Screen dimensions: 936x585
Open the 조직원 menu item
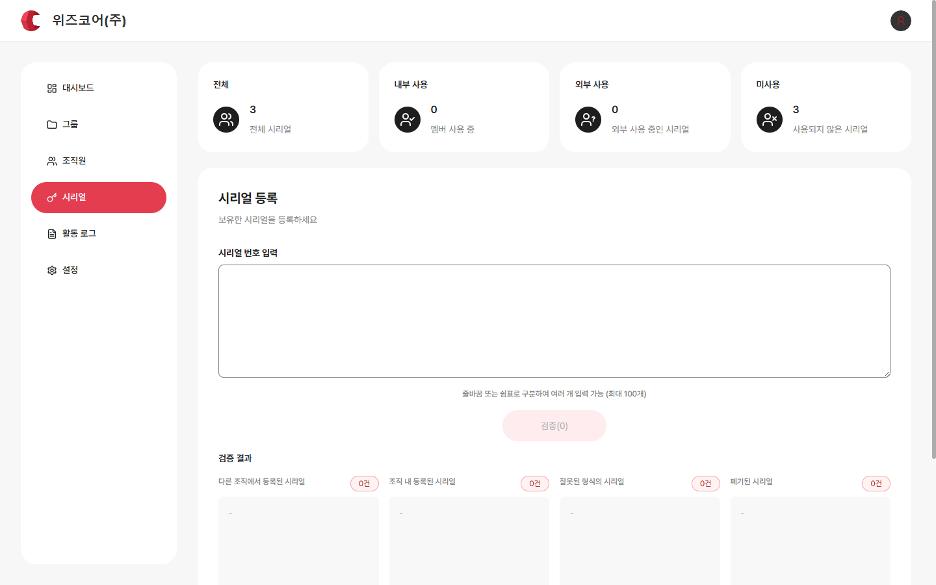[99, 161]
